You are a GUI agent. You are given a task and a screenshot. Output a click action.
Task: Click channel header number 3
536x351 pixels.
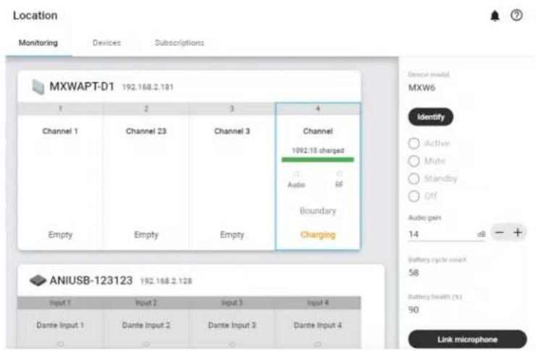(232, 109)
